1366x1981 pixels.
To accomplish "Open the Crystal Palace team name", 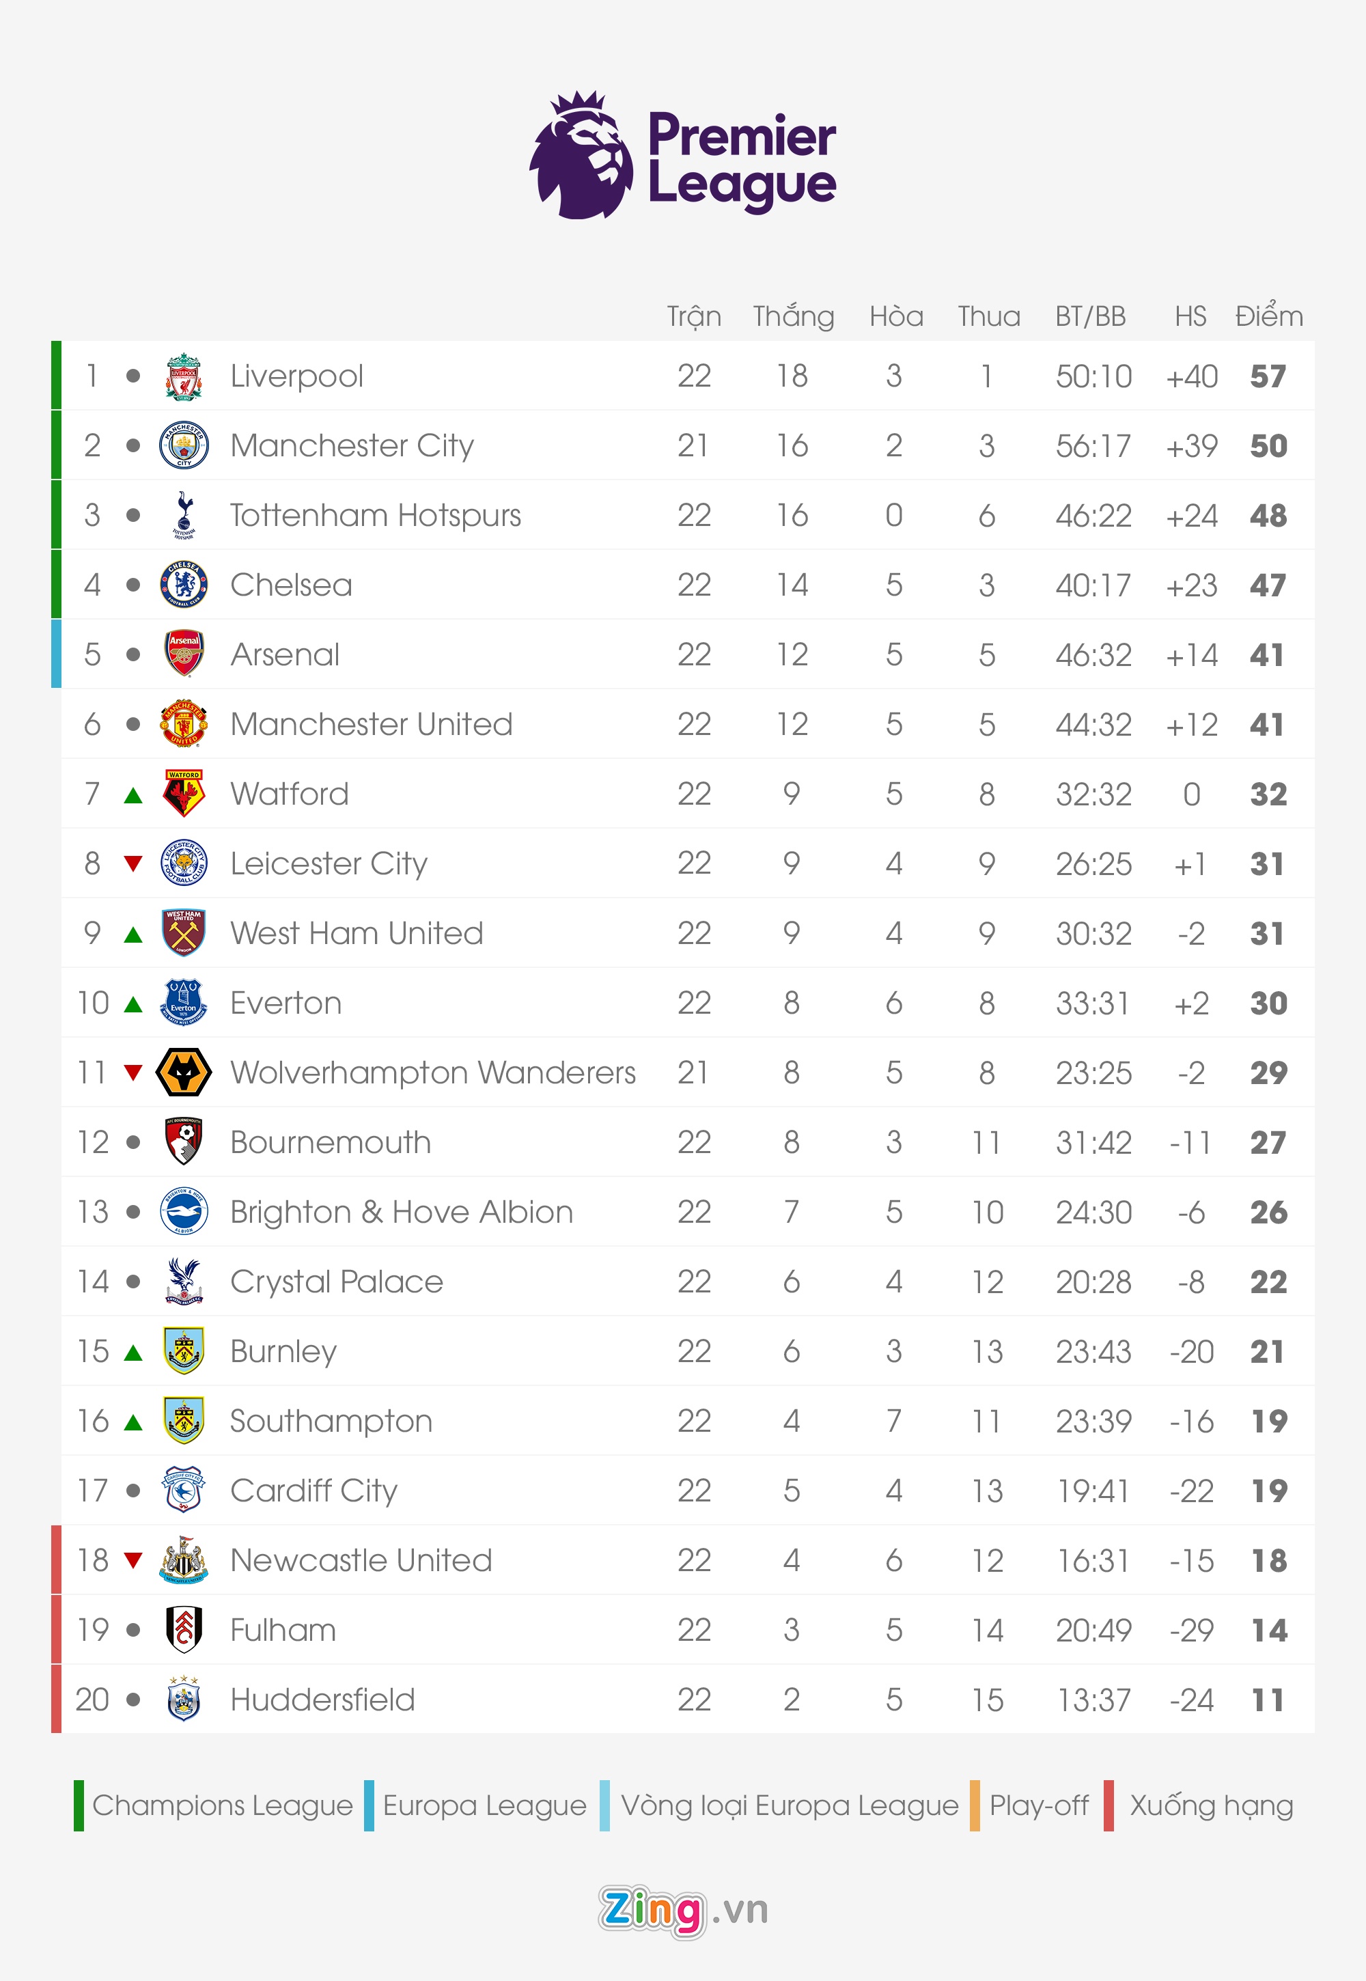I will tap(336, 1282).
